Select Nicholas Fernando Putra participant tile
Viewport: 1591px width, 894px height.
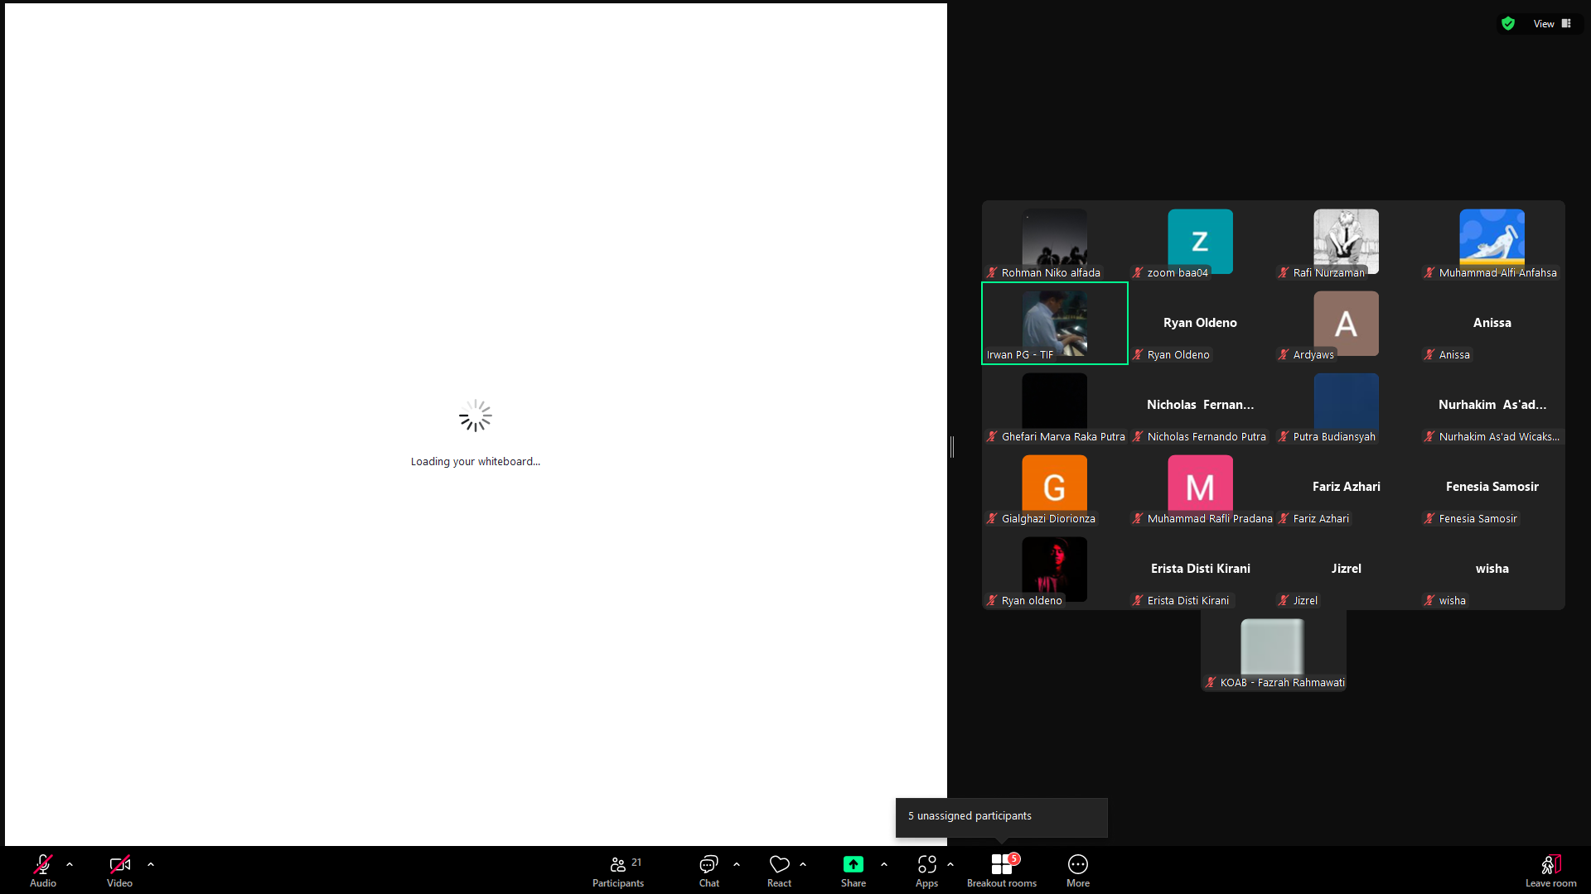[1201, 406]
